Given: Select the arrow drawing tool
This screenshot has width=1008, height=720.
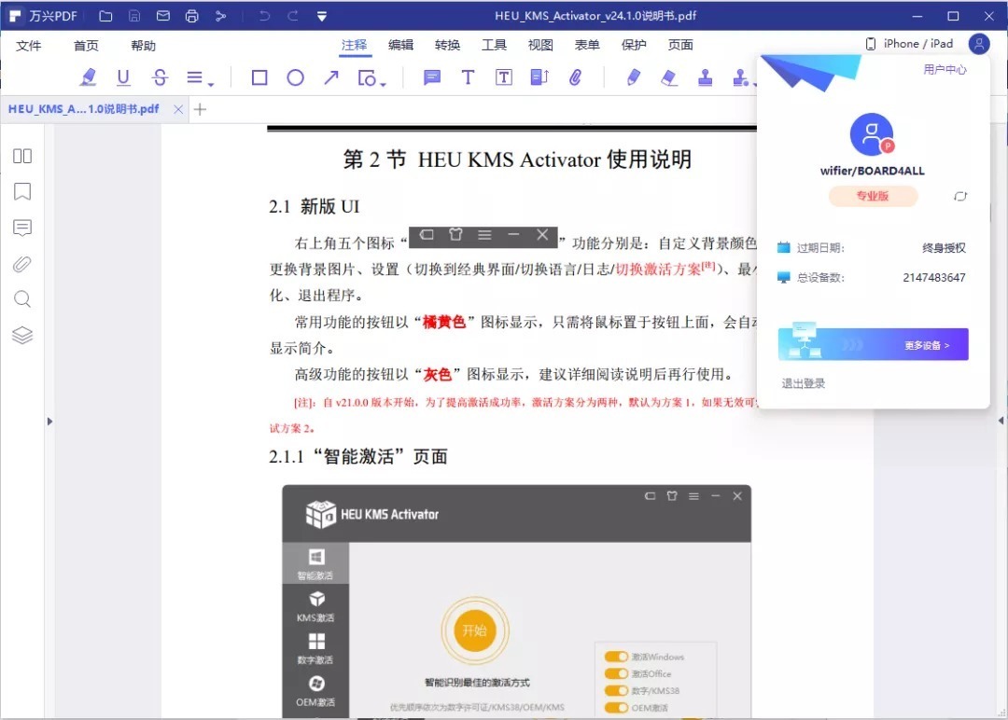Looking at the screenshot, I should (x=331, y=78).
